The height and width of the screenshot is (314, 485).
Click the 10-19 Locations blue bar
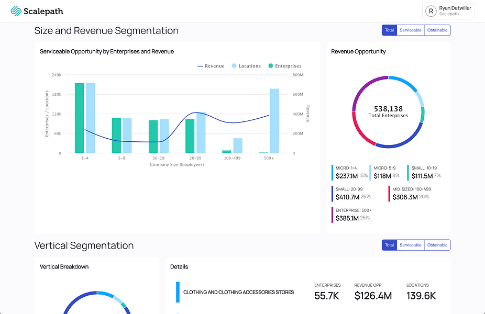164,136
